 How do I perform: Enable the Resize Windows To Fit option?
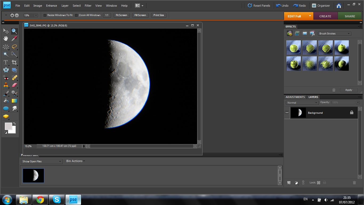click(x=45, y=15)
